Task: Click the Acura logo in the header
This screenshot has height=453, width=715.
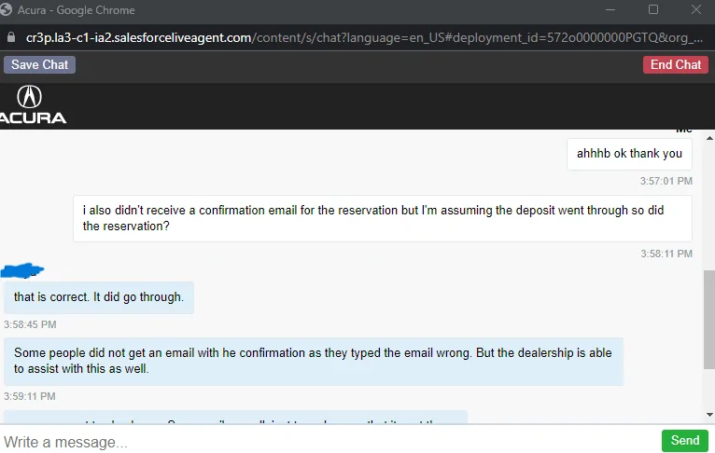Action: (32, 104)
